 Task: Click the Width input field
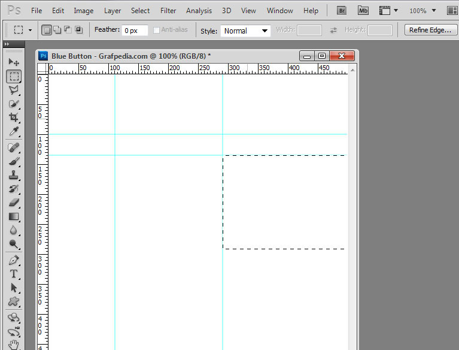[309, 30]
